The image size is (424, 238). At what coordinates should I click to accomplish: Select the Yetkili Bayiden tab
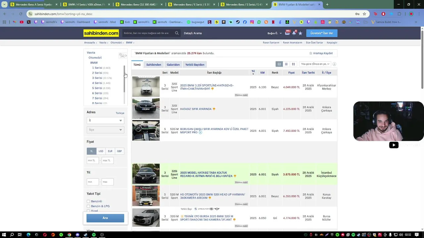[195, 64]
